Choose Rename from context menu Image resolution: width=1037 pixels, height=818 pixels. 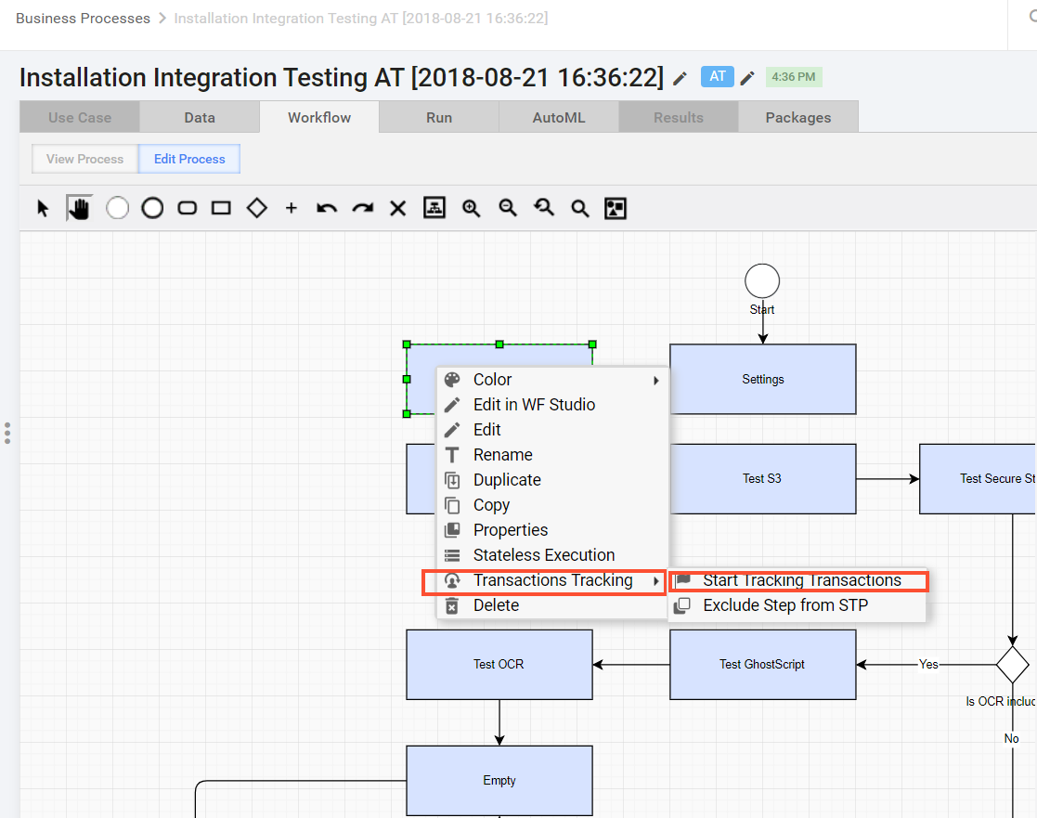pyautogui.click(x=552, y=455)
